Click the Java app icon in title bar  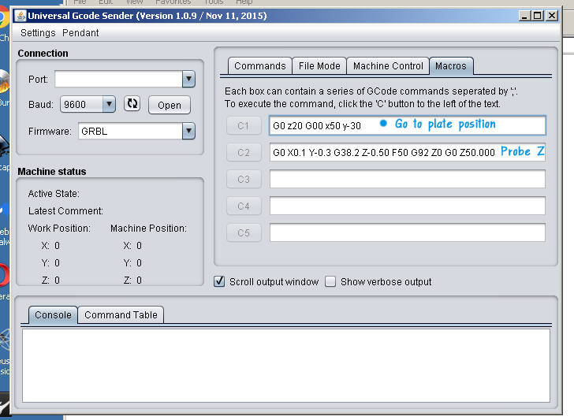click(x=20, y=16)
